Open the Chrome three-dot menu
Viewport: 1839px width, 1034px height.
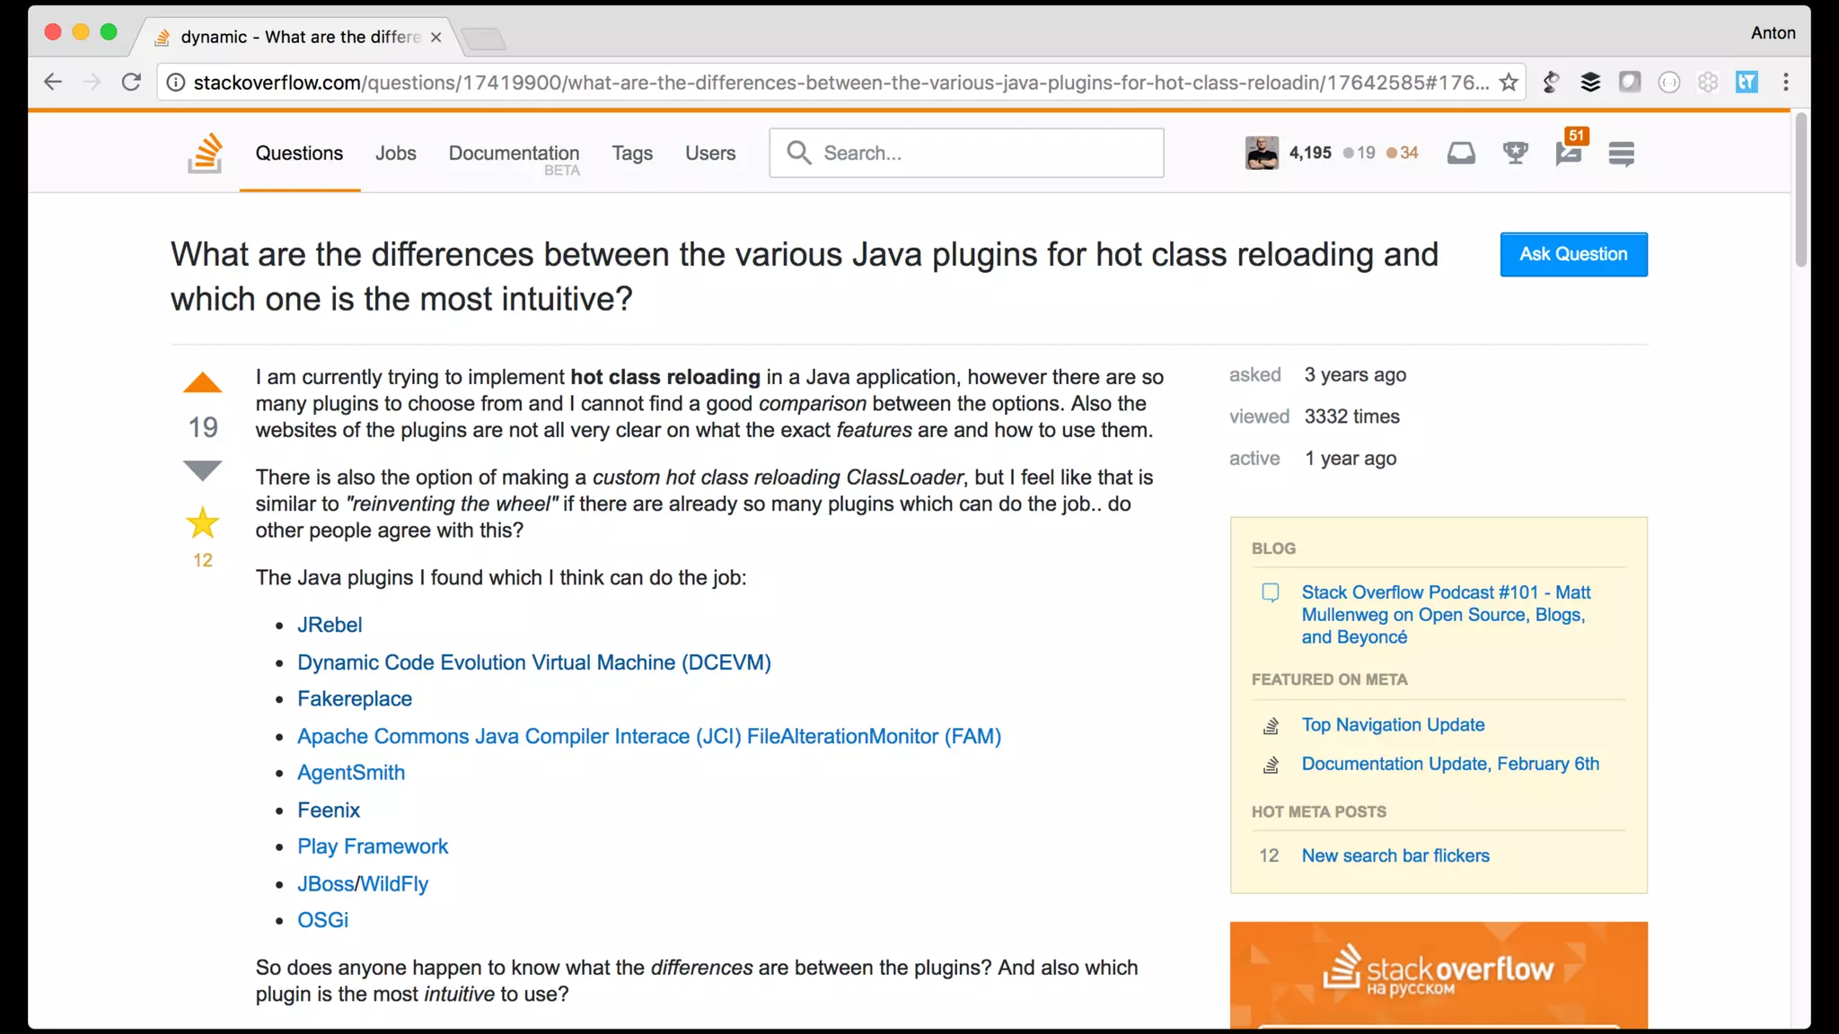point(1785,83)
